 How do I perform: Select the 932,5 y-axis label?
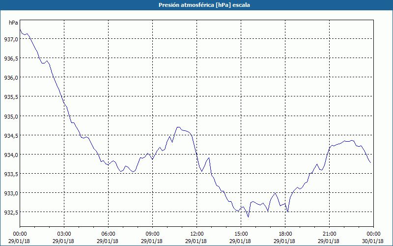point(11,213)
